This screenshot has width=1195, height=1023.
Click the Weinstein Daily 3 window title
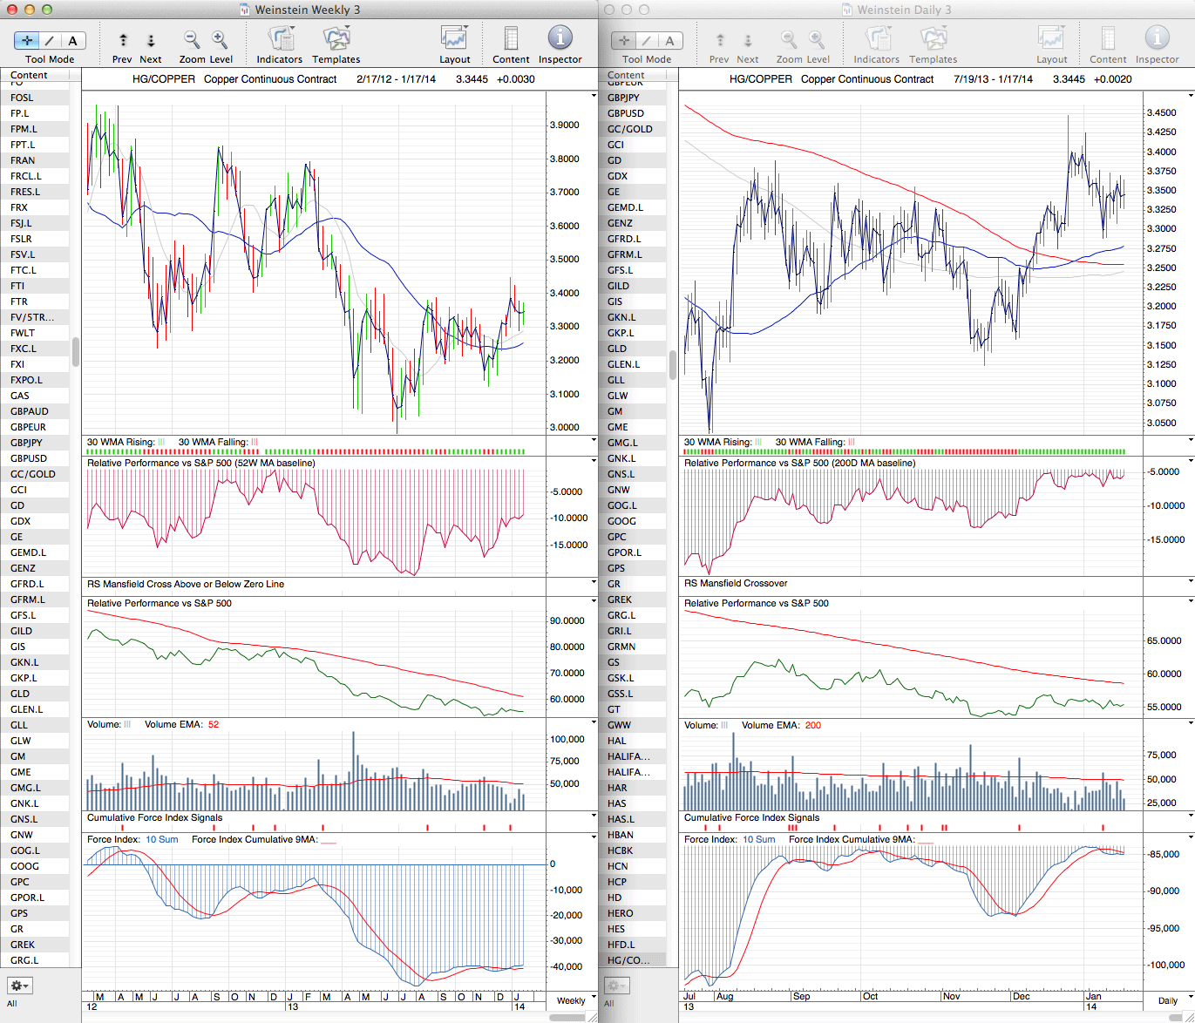(x=904, y=10)
